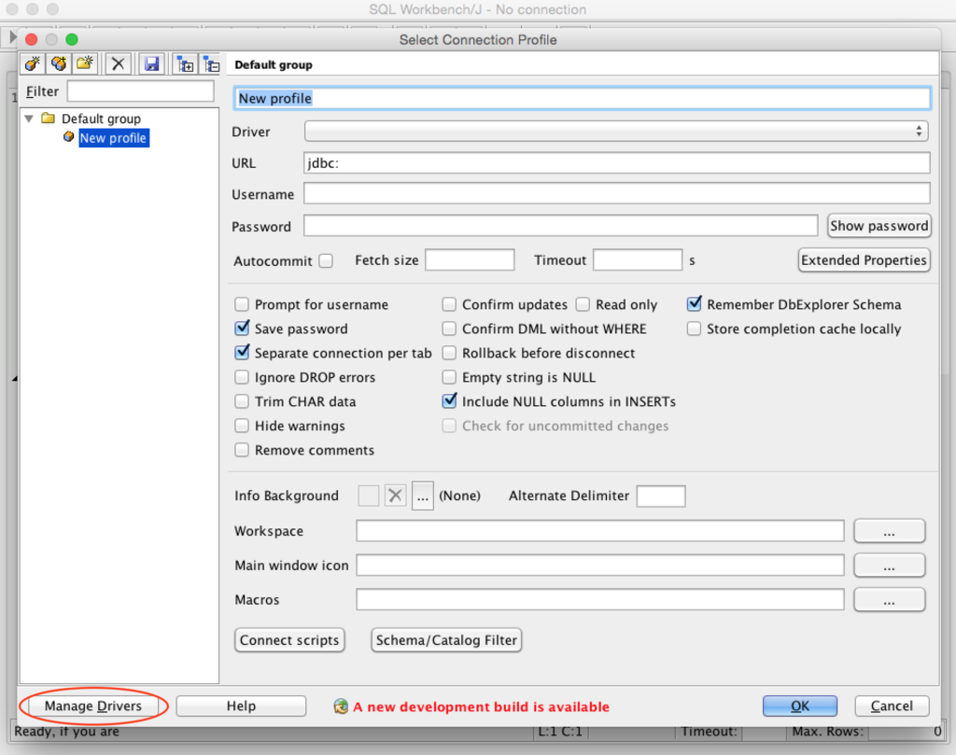This screenshot has height=755, width=956.
Task: Click the Help button
Action: (x=242, y=706)
